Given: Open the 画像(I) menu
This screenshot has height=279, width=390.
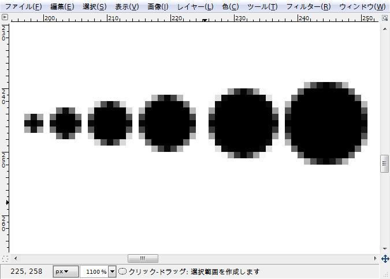Looking at the screenshot, I should (158, 7).
